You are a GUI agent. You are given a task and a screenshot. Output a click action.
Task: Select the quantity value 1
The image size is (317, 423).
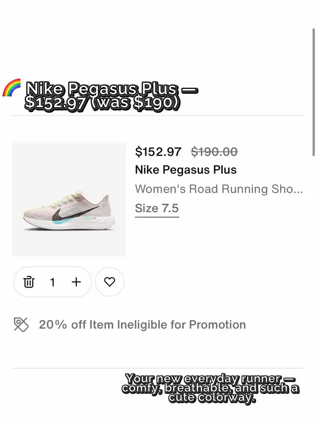(53, 282)
